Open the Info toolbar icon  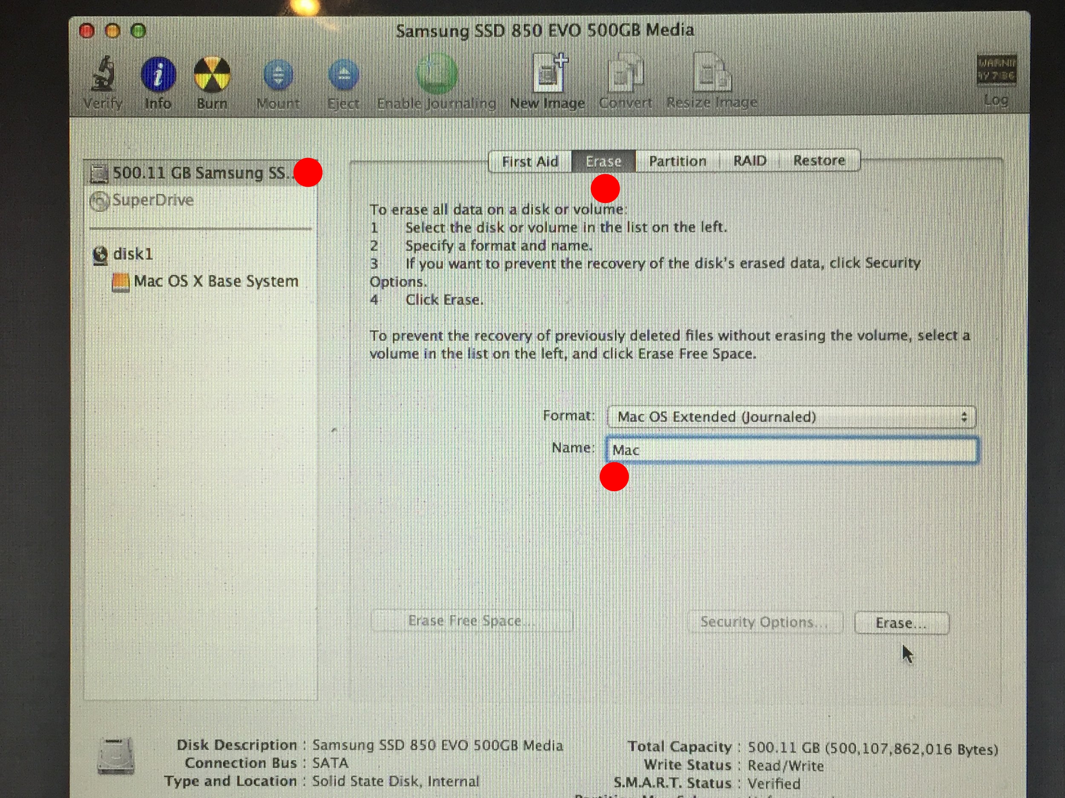coord(158,74)
